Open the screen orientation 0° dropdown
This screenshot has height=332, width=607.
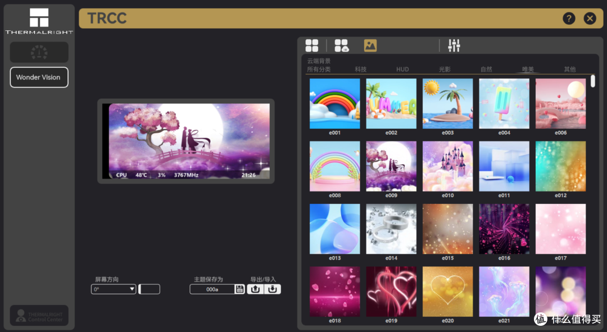[x=114, y=289]
